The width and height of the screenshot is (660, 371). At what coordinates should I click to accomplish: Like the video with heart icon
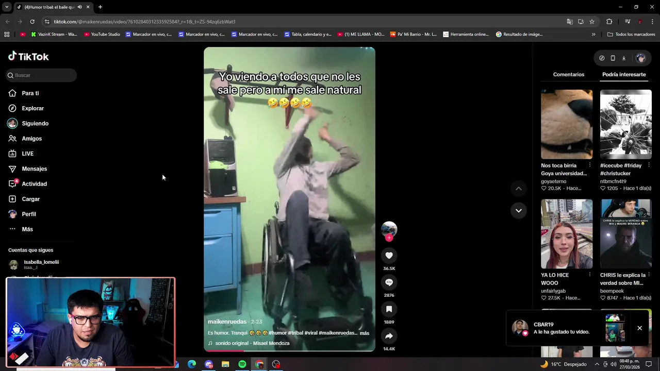(389, 256)
